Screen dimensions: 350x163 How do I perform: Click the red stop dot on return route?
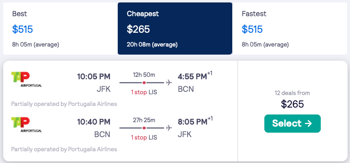[144, 128]
